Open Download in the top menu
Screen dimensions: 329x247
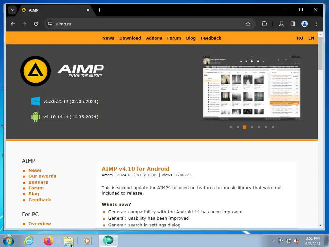point(130,38)
